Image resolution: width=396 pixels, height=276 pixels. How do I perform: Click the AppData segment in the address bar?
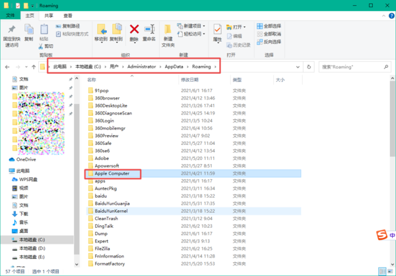(174, 67)
